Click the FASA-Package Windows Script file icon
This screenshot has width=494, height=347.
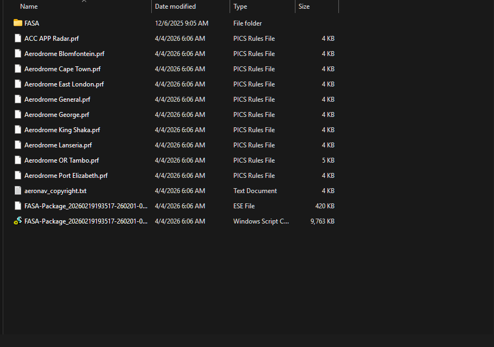[18, 221]
